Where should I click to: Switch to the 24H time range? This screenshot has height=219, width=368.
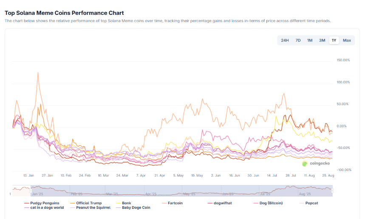pos(285,40)
